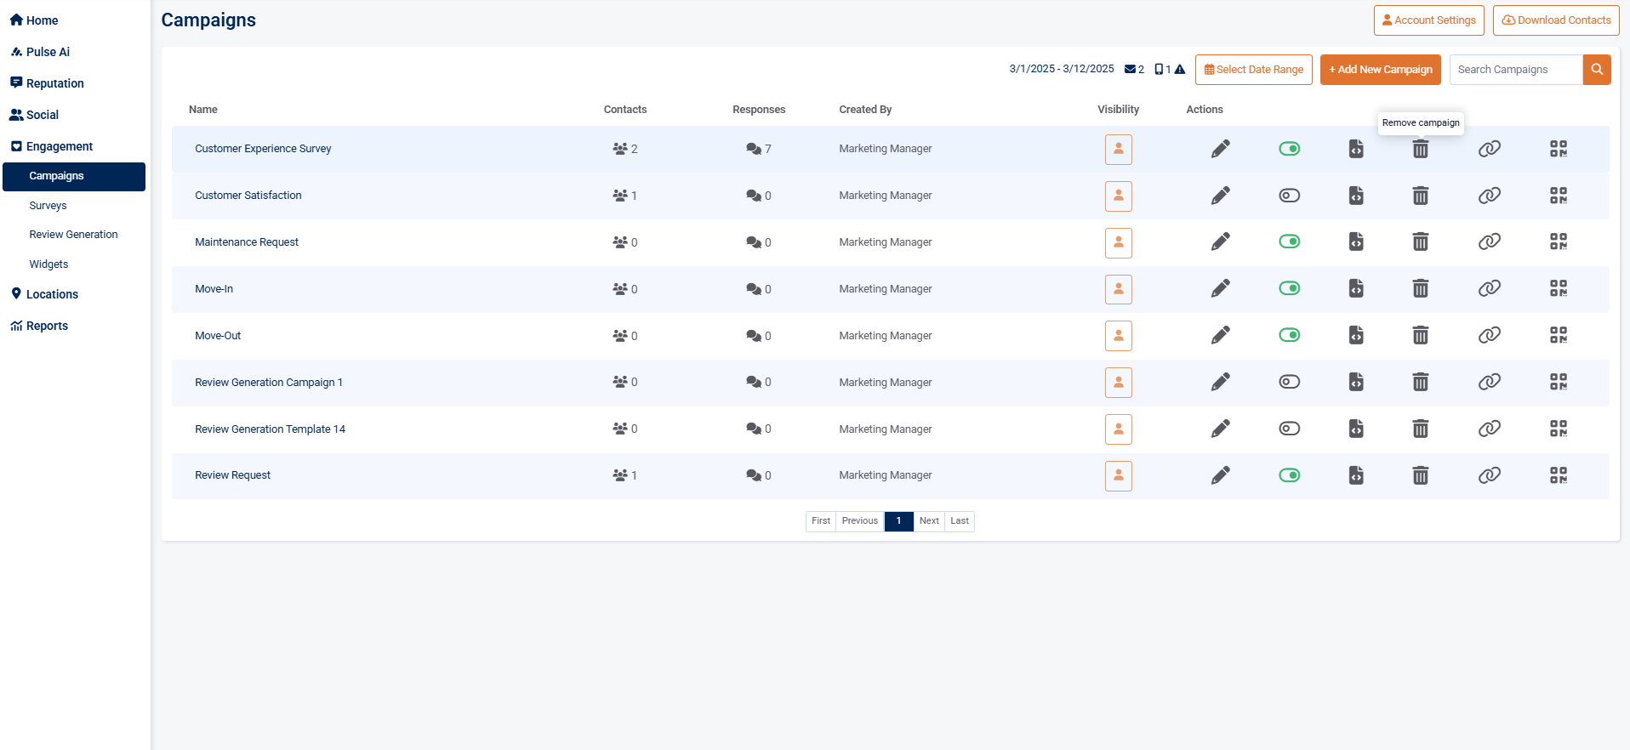Screen dimensions: 1630x750
Task: Go to Review Generation submenu
Action: pyautogui.click(x=73, y=235)
